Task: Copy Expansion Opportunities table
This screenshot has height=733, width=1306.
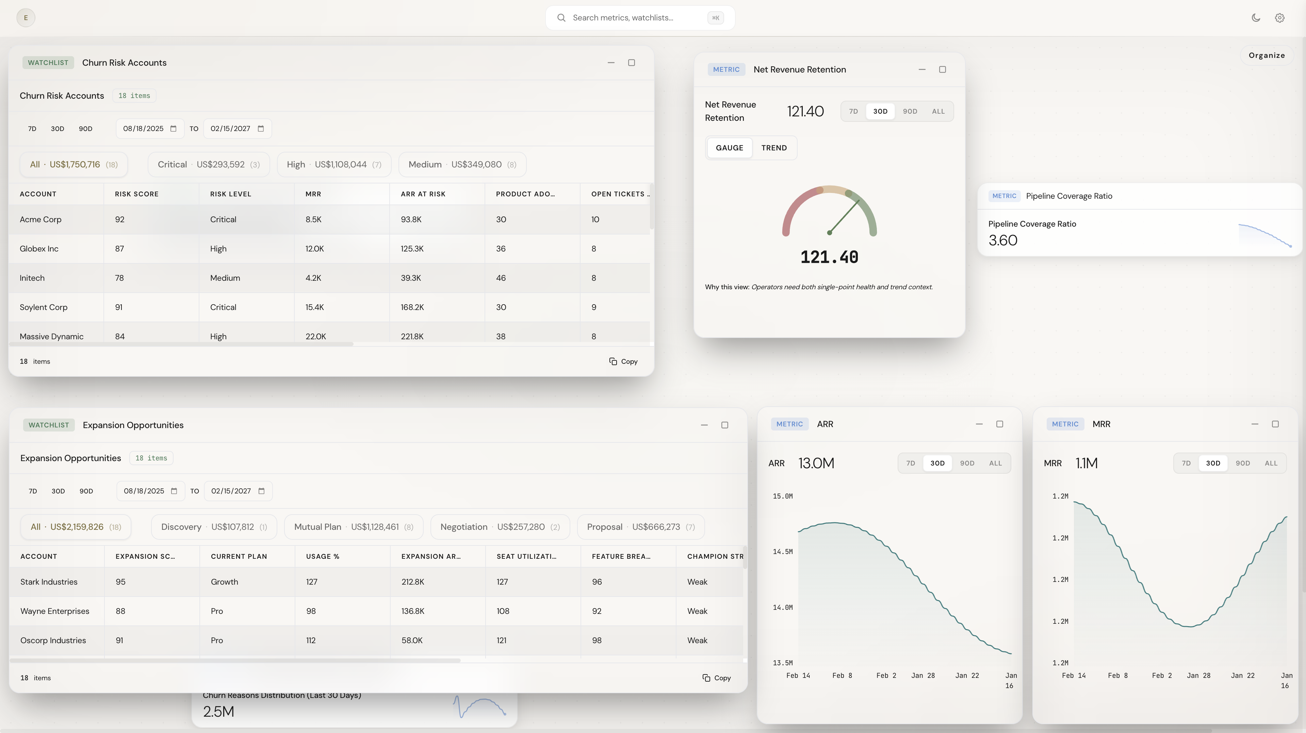Action: 716,678
